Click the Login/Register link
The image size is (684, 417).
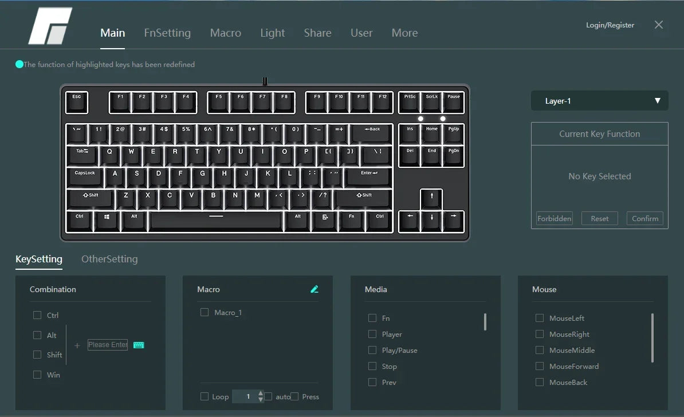(x=610, y=25)
